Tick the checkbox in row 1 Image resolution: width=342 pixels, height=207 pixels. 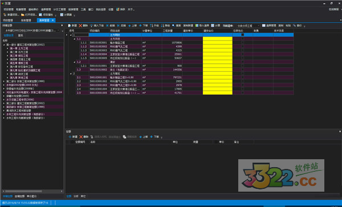243,35
